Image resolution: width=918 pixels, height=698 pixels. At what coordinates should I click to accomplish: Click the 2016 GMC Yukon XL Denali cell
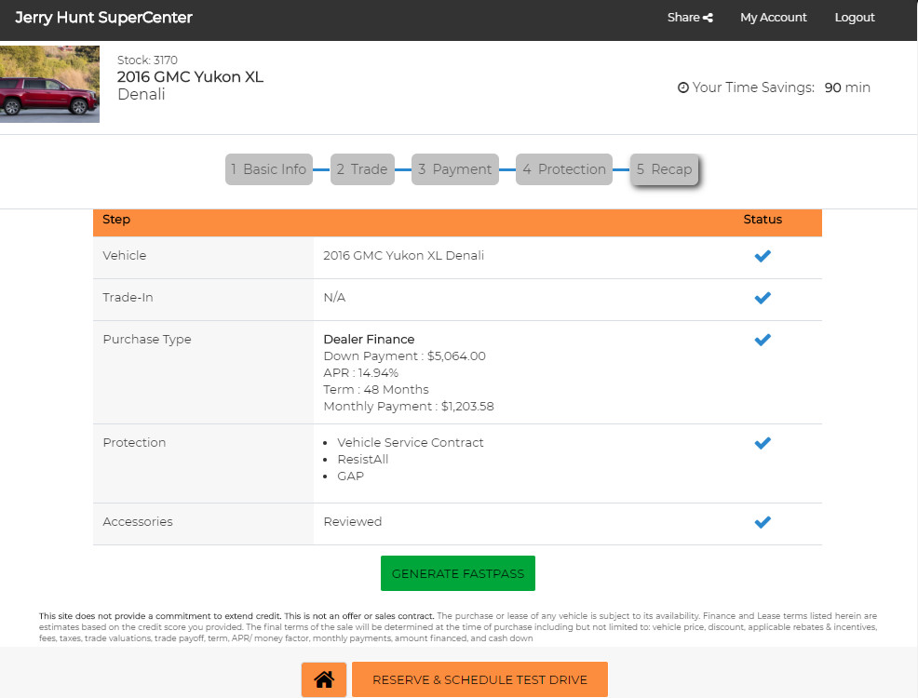tap(403, 256)
